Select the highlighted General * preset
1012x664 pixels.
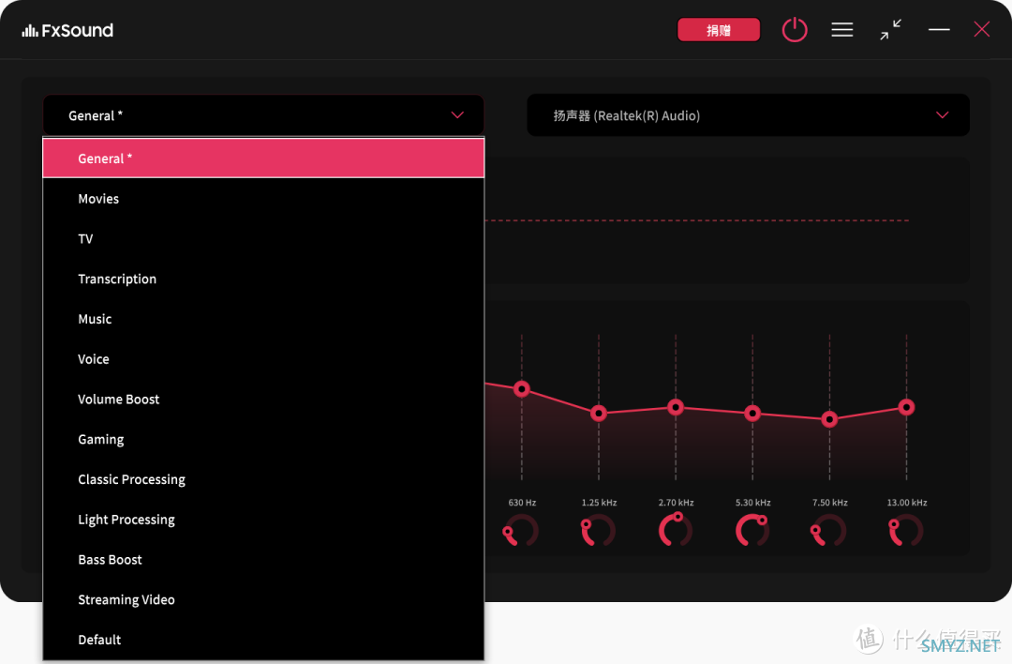pyautogui.click(x=263, y=158)
